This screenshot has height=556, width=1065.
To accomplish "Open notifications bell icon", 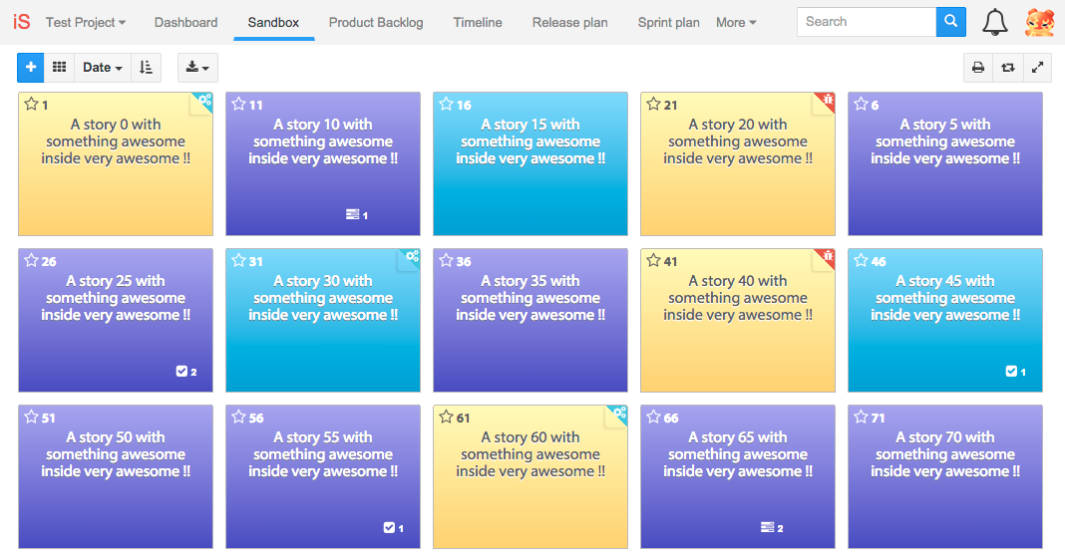I will [995, 22].
